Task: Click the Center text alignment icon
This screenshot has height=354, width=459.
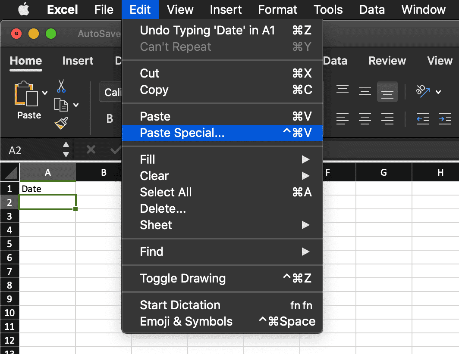Action: (365, 119)
